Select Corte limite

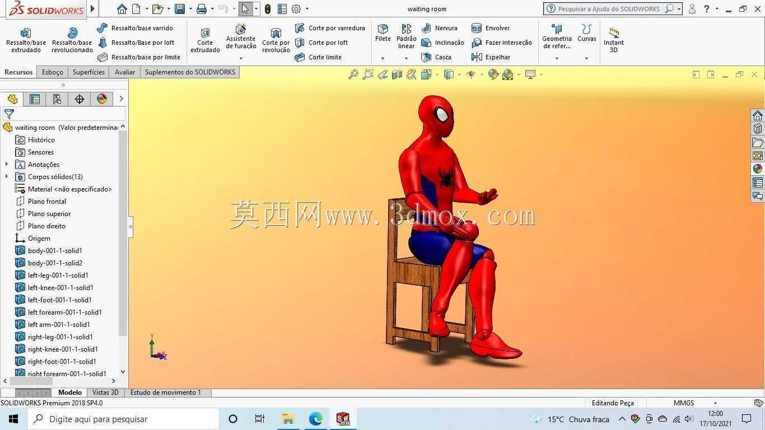coord(318,57)
